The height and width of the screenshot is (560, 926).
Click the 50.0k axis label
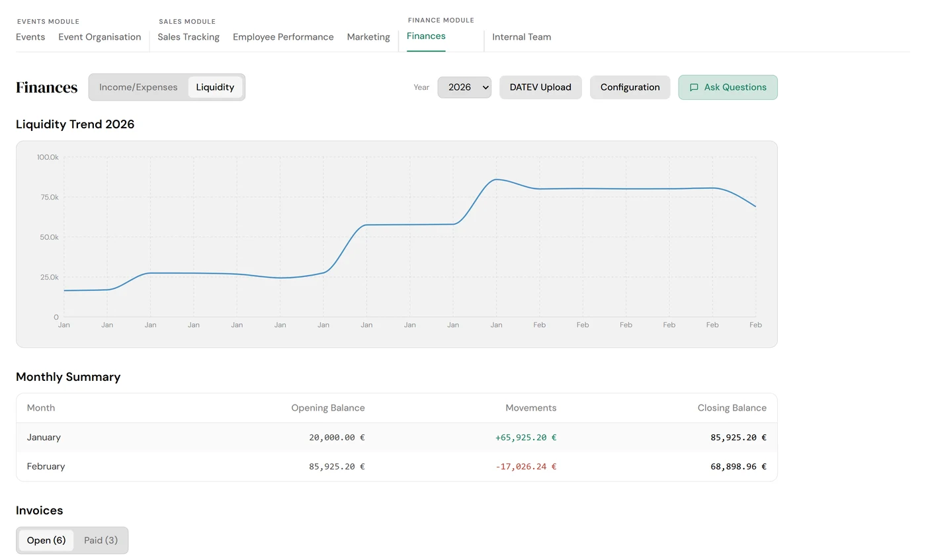(50, 237)
